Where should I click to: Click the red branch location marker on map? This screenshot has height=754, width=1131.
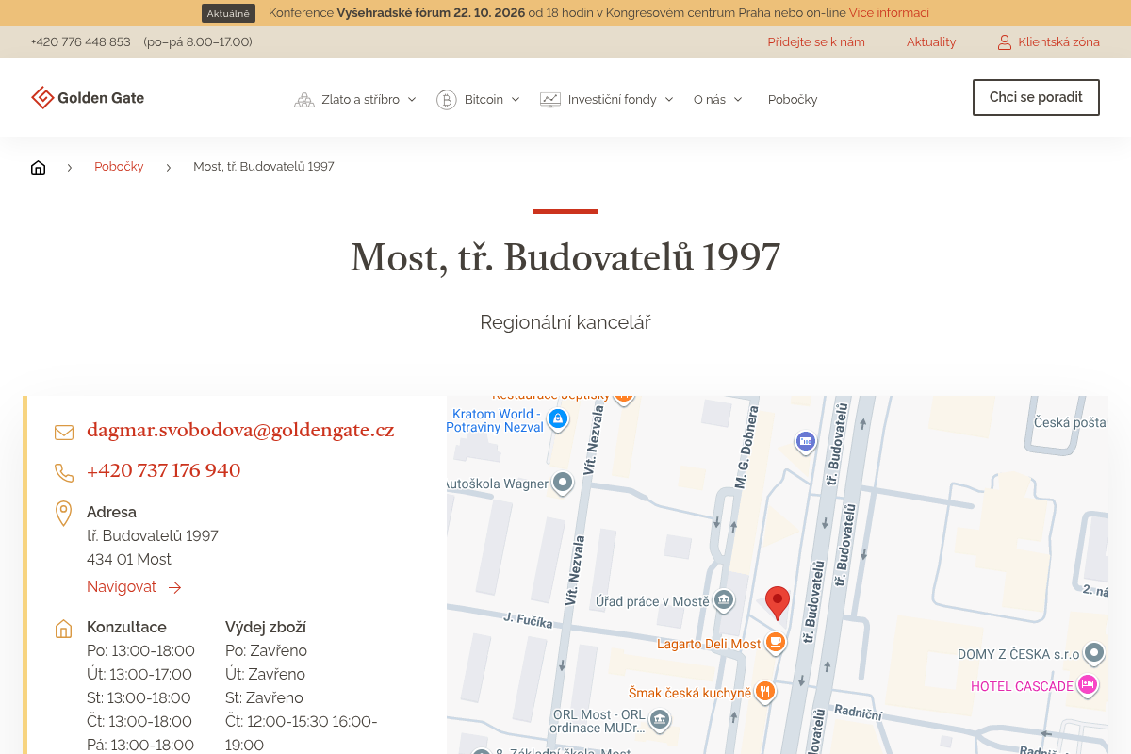click(778, 603)
